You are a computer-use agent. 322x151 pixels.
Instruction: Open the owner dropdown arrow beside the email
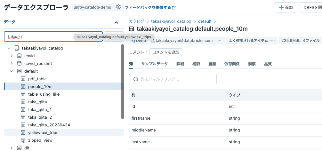(220, 41)
